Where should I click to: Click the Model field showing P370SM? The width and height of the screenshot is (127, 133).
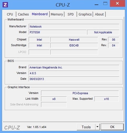[58, 32]
